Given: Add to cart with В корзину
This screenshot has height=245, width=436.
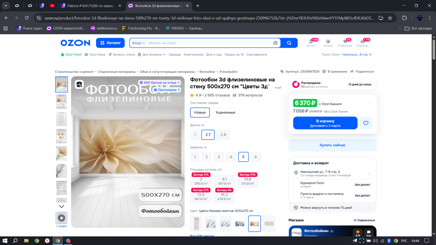Looking at the screenshot, I should pos(325,123).
